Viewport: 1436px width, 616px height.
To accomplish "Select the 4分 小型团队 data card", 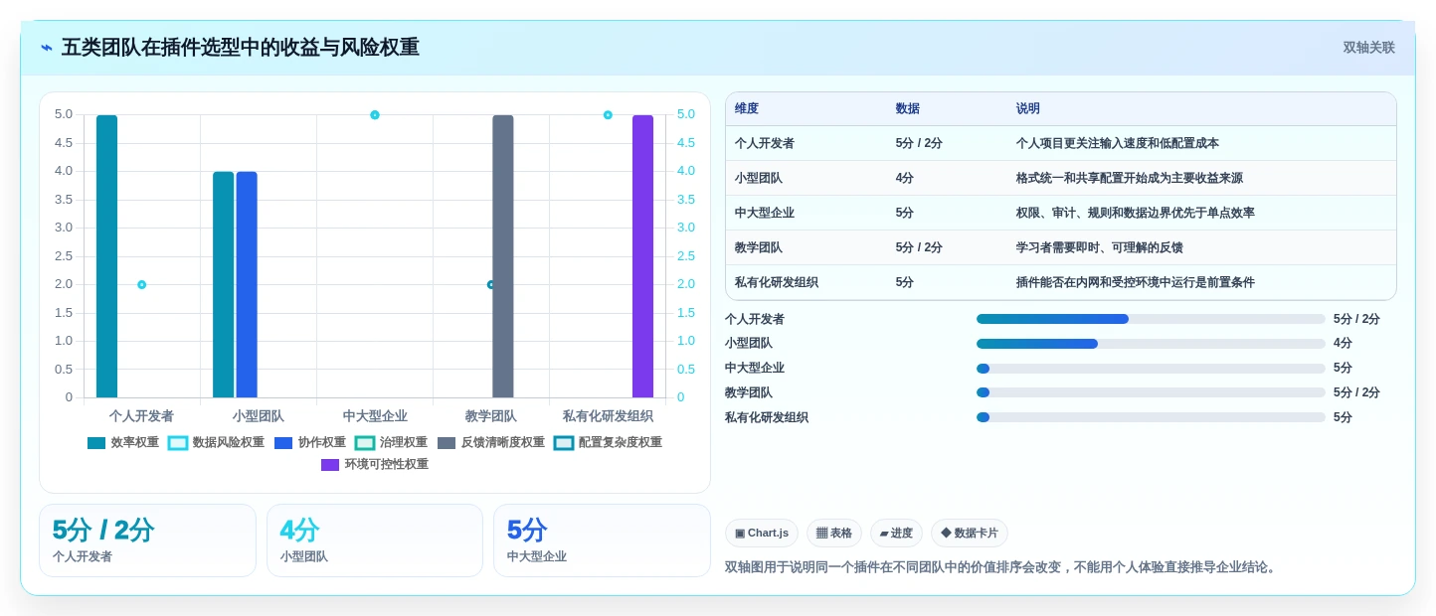I will click(x=375, y=540).
